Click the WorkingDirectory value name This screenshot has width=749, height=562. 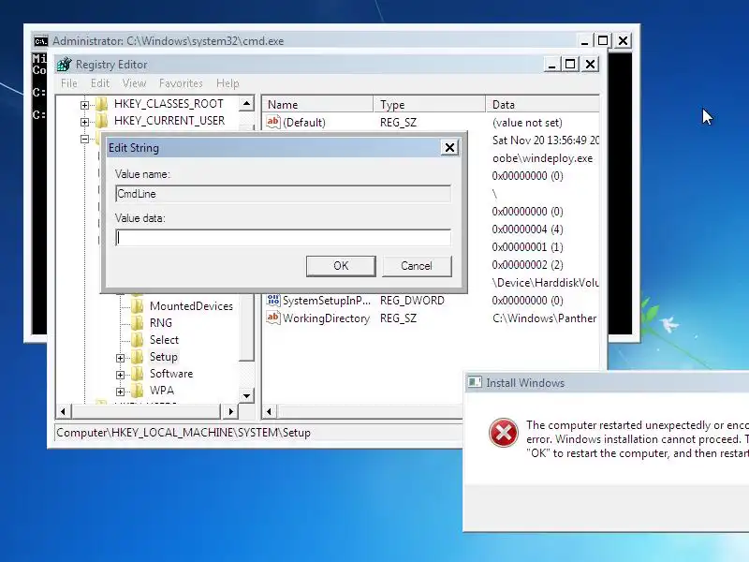point(326,318)
